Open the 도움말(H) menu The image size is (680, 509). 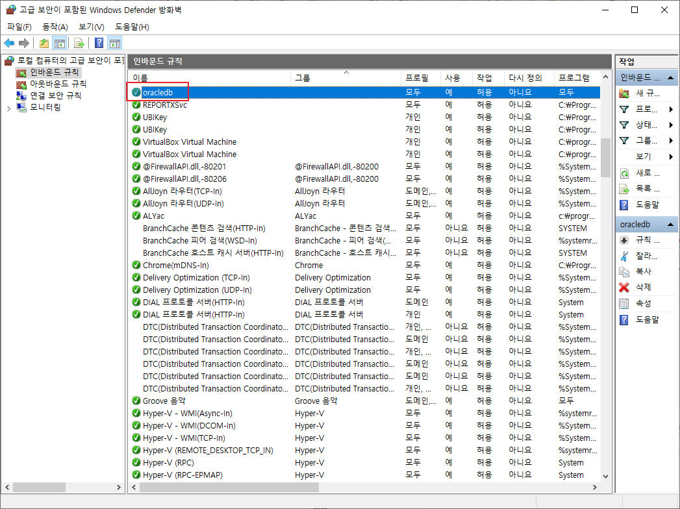click(x=132, y=27)
